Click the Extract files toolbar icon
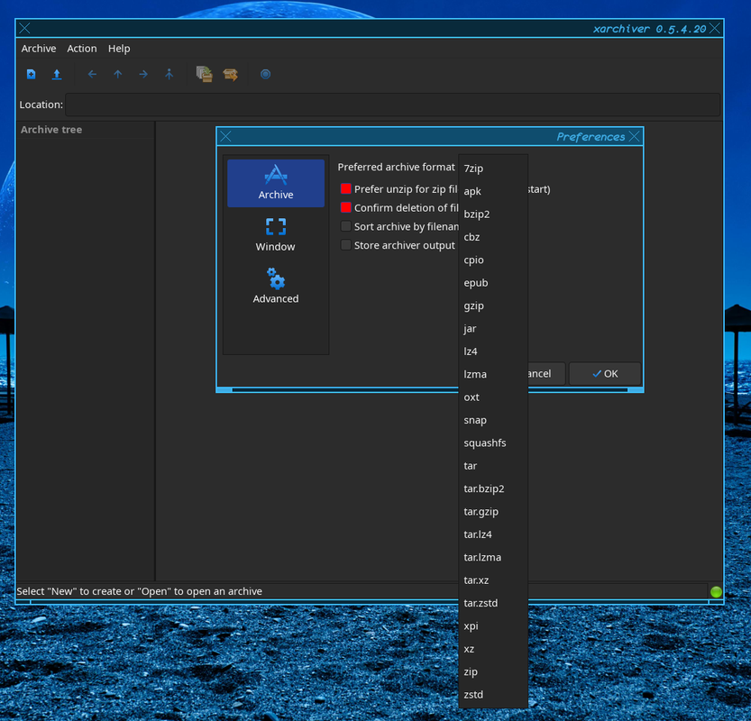 pyautogui.click(x=231, y=74)
